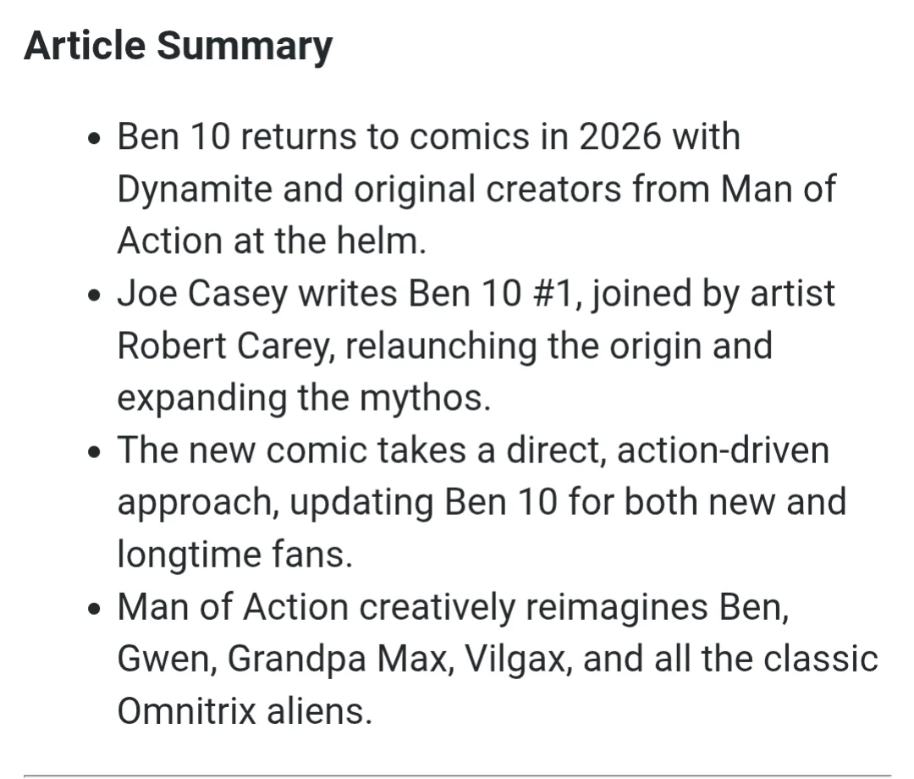Click the text 'Action at the helm.'
Viewport: 914px width, 779px height.
[271, 241]
